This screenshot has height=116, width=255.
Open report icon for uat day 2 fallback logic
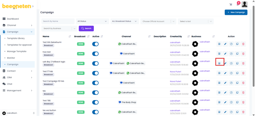pyautogui.click(x=219, y=63)
